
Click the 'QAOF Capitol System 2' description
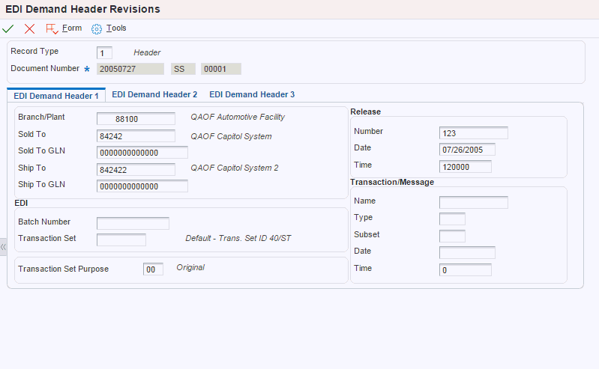coord(234,168)
